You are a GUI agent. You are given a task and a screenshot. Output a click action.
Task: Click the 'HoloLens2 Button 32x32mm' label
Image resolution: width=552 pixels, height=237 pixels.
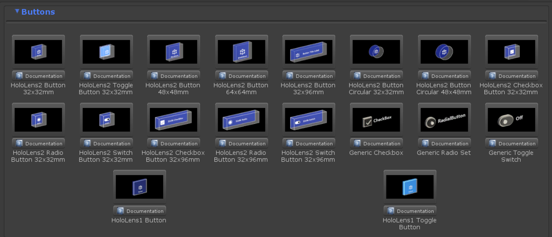tap(38, 89)
